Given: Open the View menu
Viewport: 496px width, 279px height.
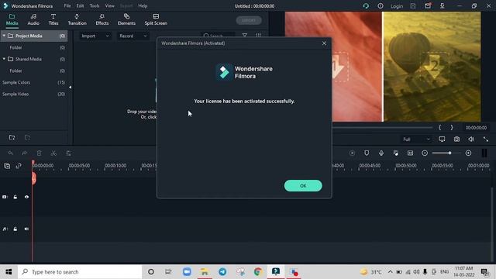Looking at the screenshot, I should pyautogui.click(x=110, y=5).
